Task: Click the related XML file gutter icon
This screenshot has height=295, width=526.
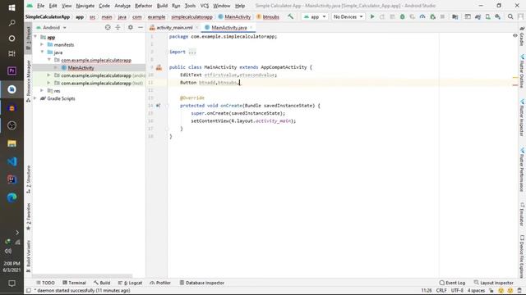Action: click(x=159, y=67)
